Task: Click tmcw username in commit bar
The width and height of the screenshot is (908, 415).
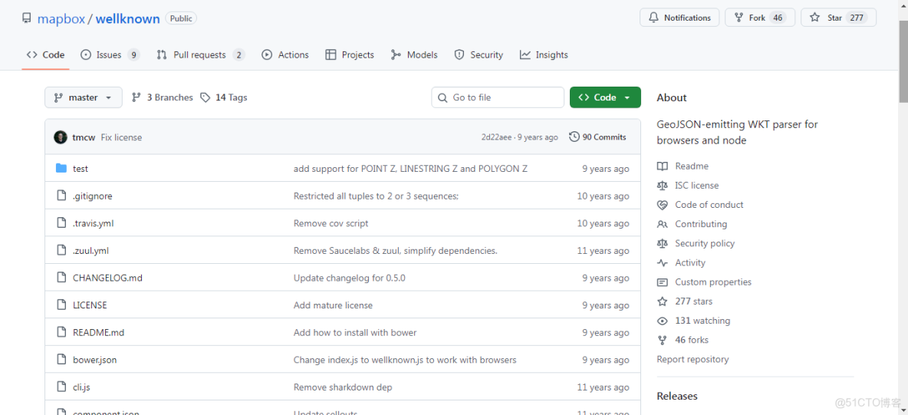Action: coord(84,137)
